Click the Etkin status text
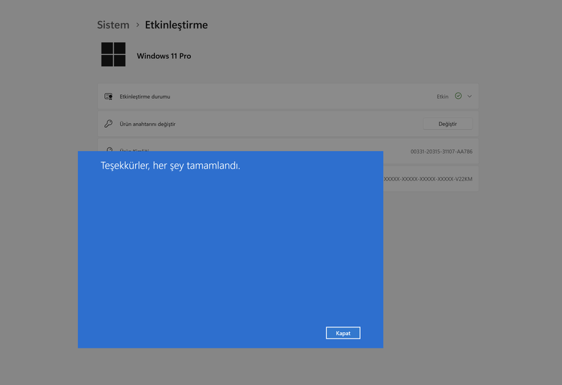The width and height of the screenshot is (562, 385). 442,97
